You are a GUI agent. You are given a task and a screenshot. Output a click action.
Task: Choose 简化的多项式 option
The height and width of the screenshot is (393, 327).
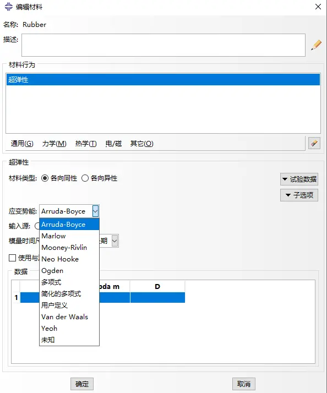pyautogui.click(x=69, y=294)
